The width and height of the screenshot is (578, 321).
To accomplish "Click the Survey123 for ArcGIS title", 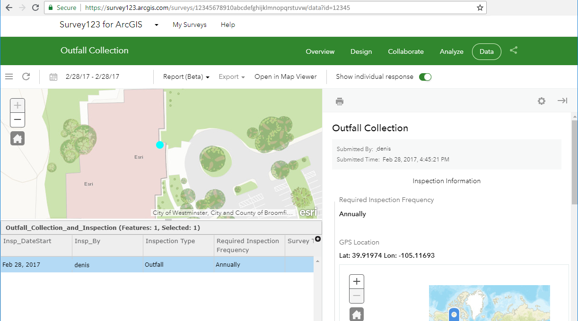I will coord(102,25).
